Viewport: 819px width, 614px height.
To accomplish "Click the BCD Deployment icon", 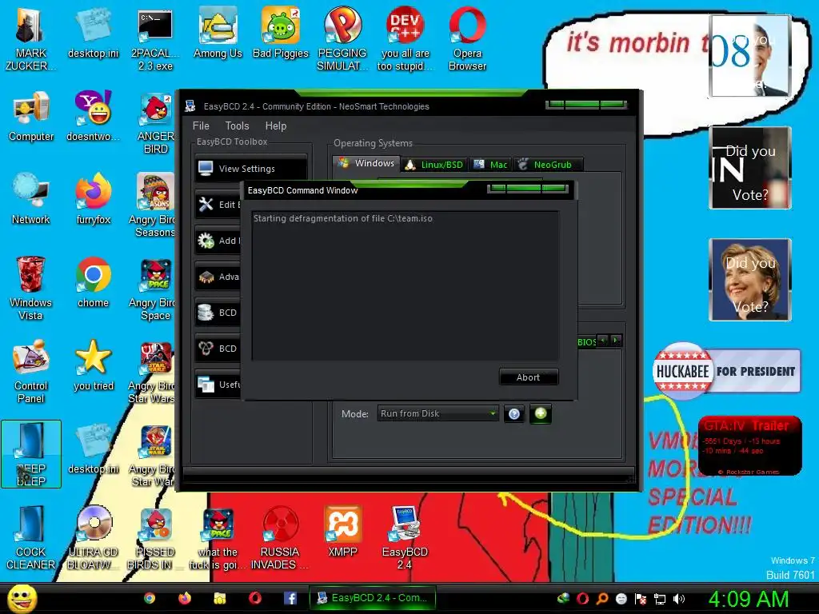I will (206, 349).
